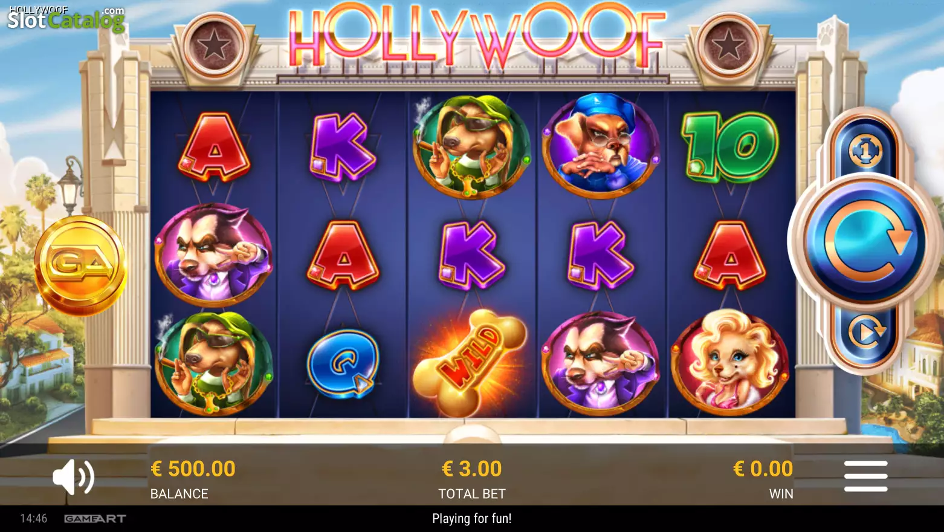Click the Hollywoof title logo
This screenshot has width=944, height=532.
(x=476, y=37)
